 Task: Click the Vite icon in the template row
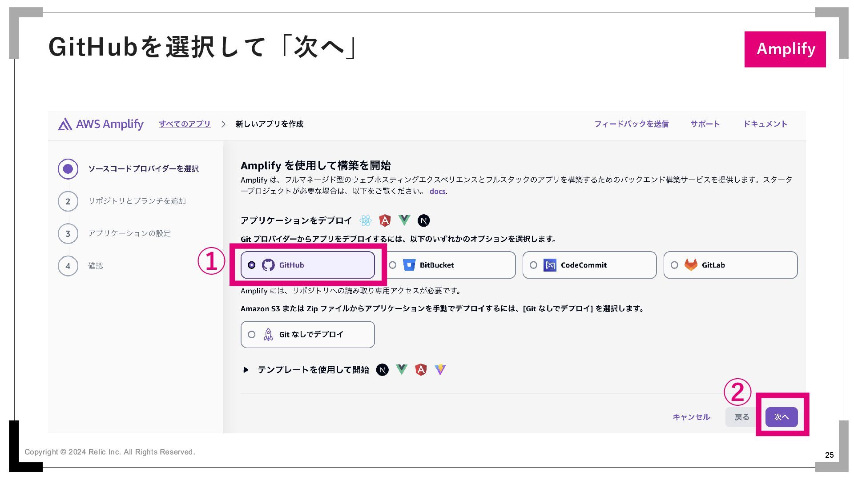pos(440,370)
